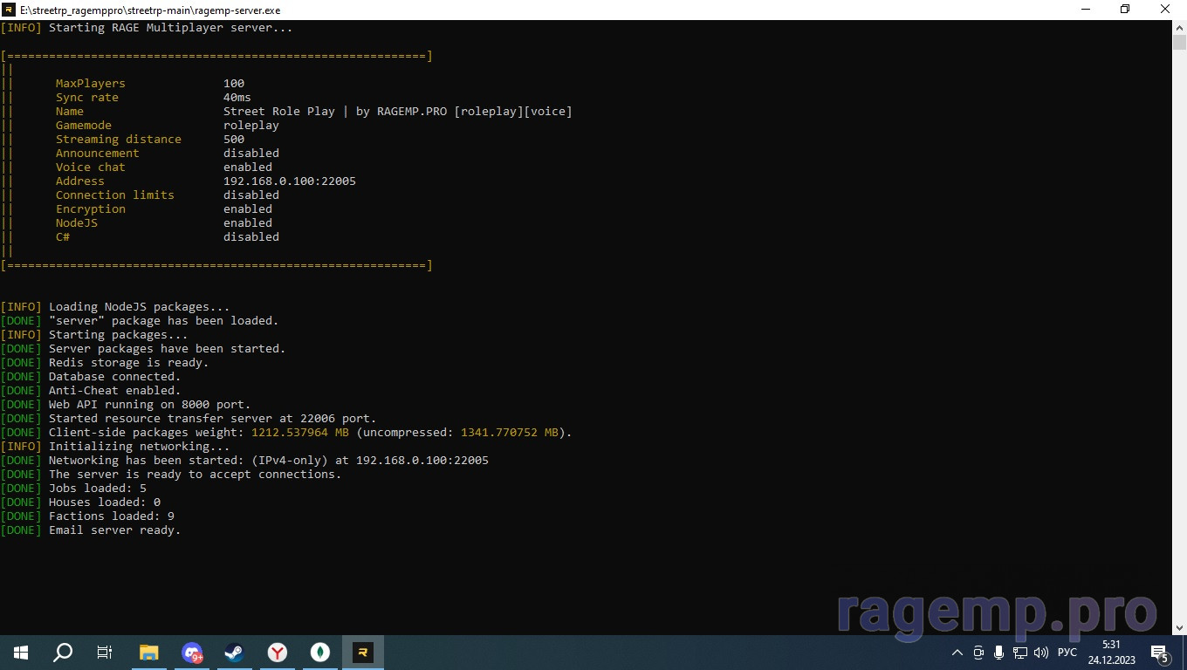Click the Voice chat label
Image resolution: width=1187 pixels, height=670 pixels.
click(91, 167)
